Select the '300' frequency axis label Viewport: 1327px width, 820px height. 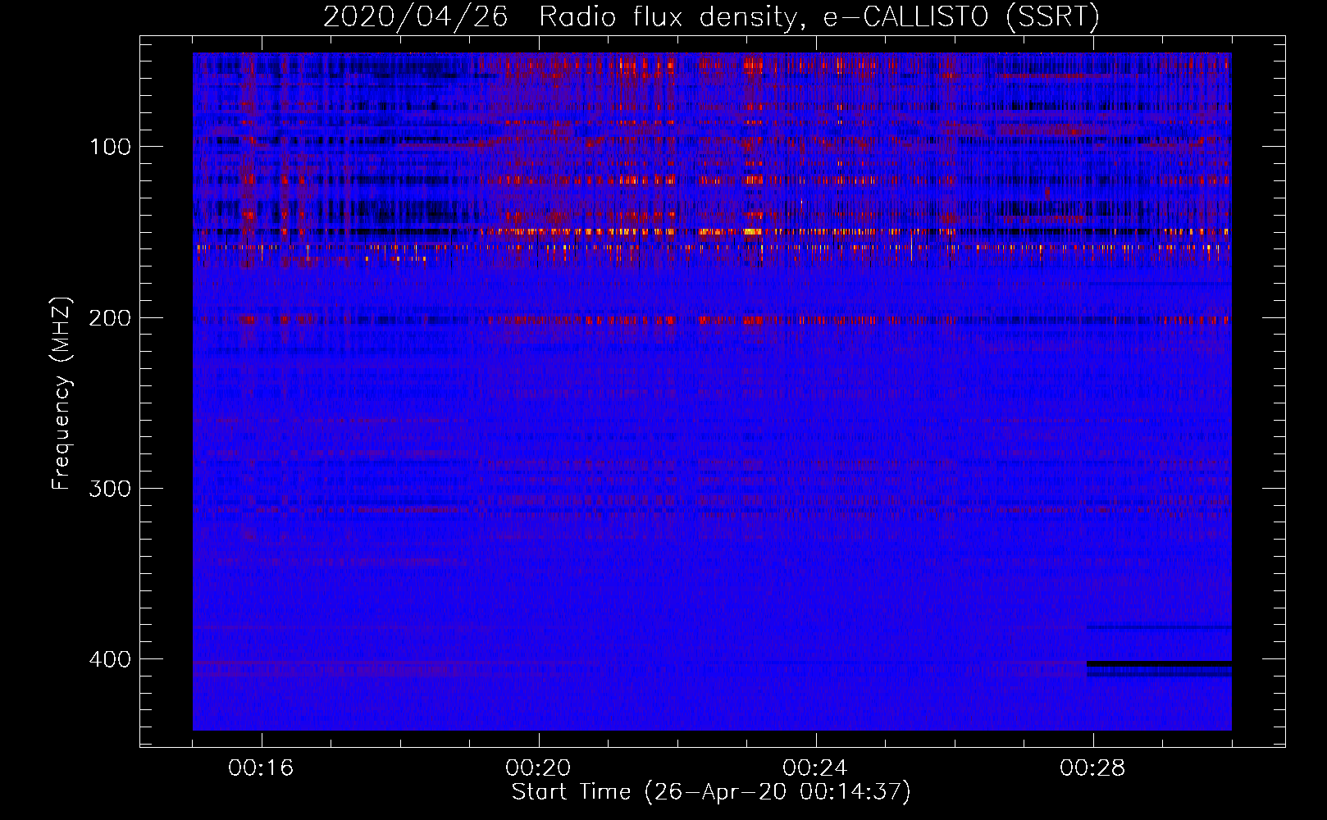[x=111, y=489]
